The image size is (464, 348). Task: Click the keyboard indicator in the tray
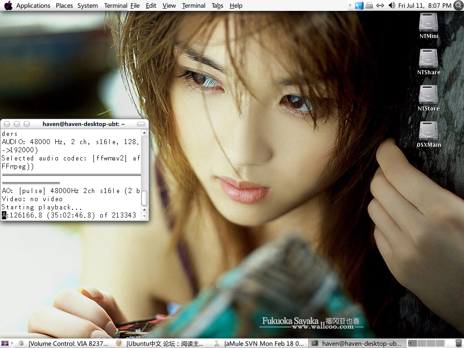point(369,5)
